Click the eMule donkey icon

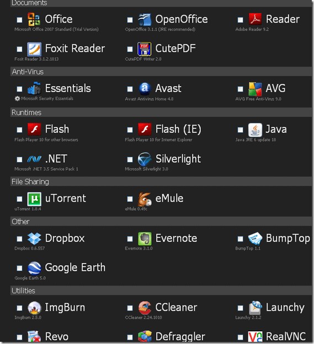[x=145, y=199]
